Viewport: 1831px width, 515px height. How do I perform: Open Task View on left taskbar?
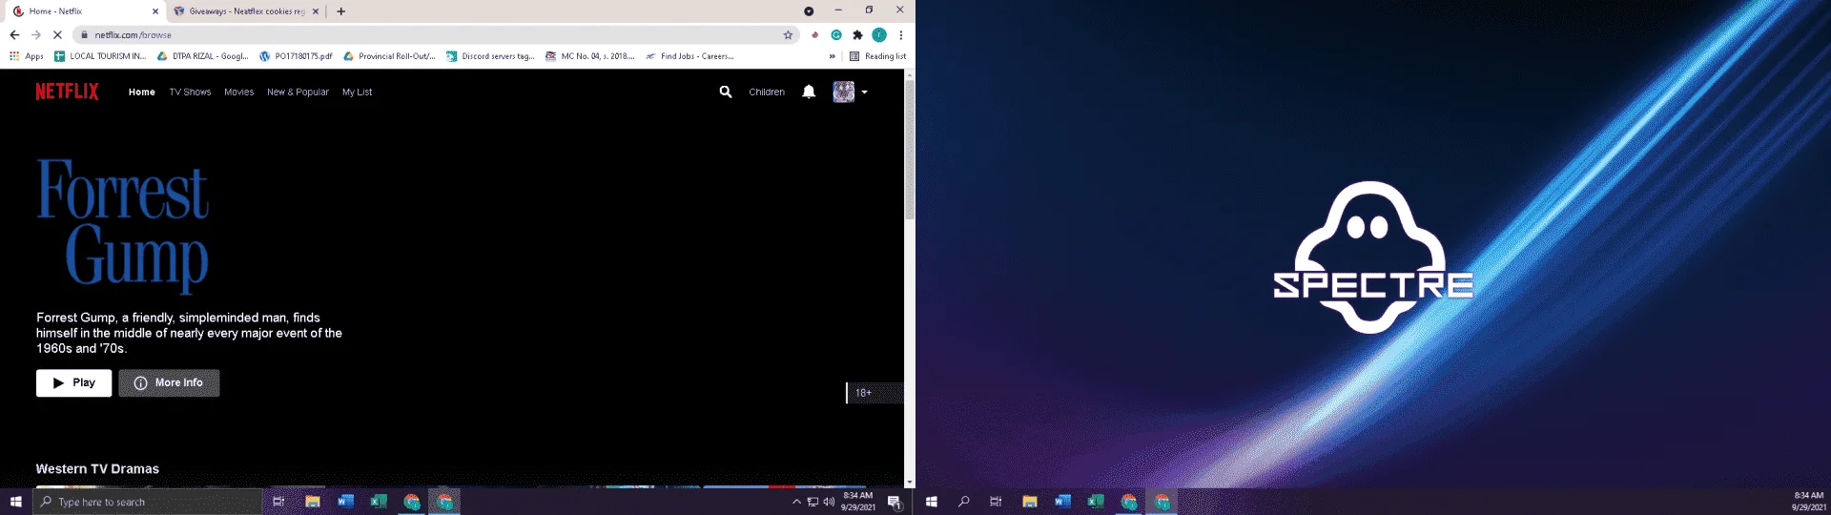[x=278, y=502]
